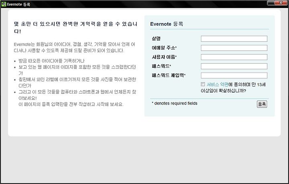Close the Evernote 등록 window
The image size is (289, 184).
pos(280,3)
